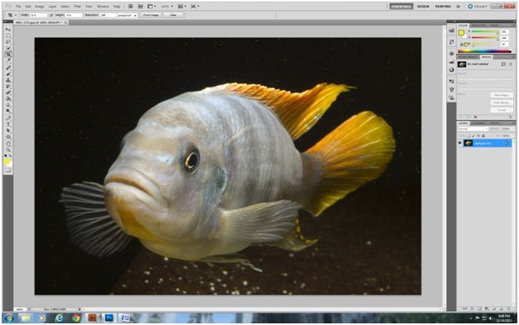Select the Lasso tool

coord(8,42)
